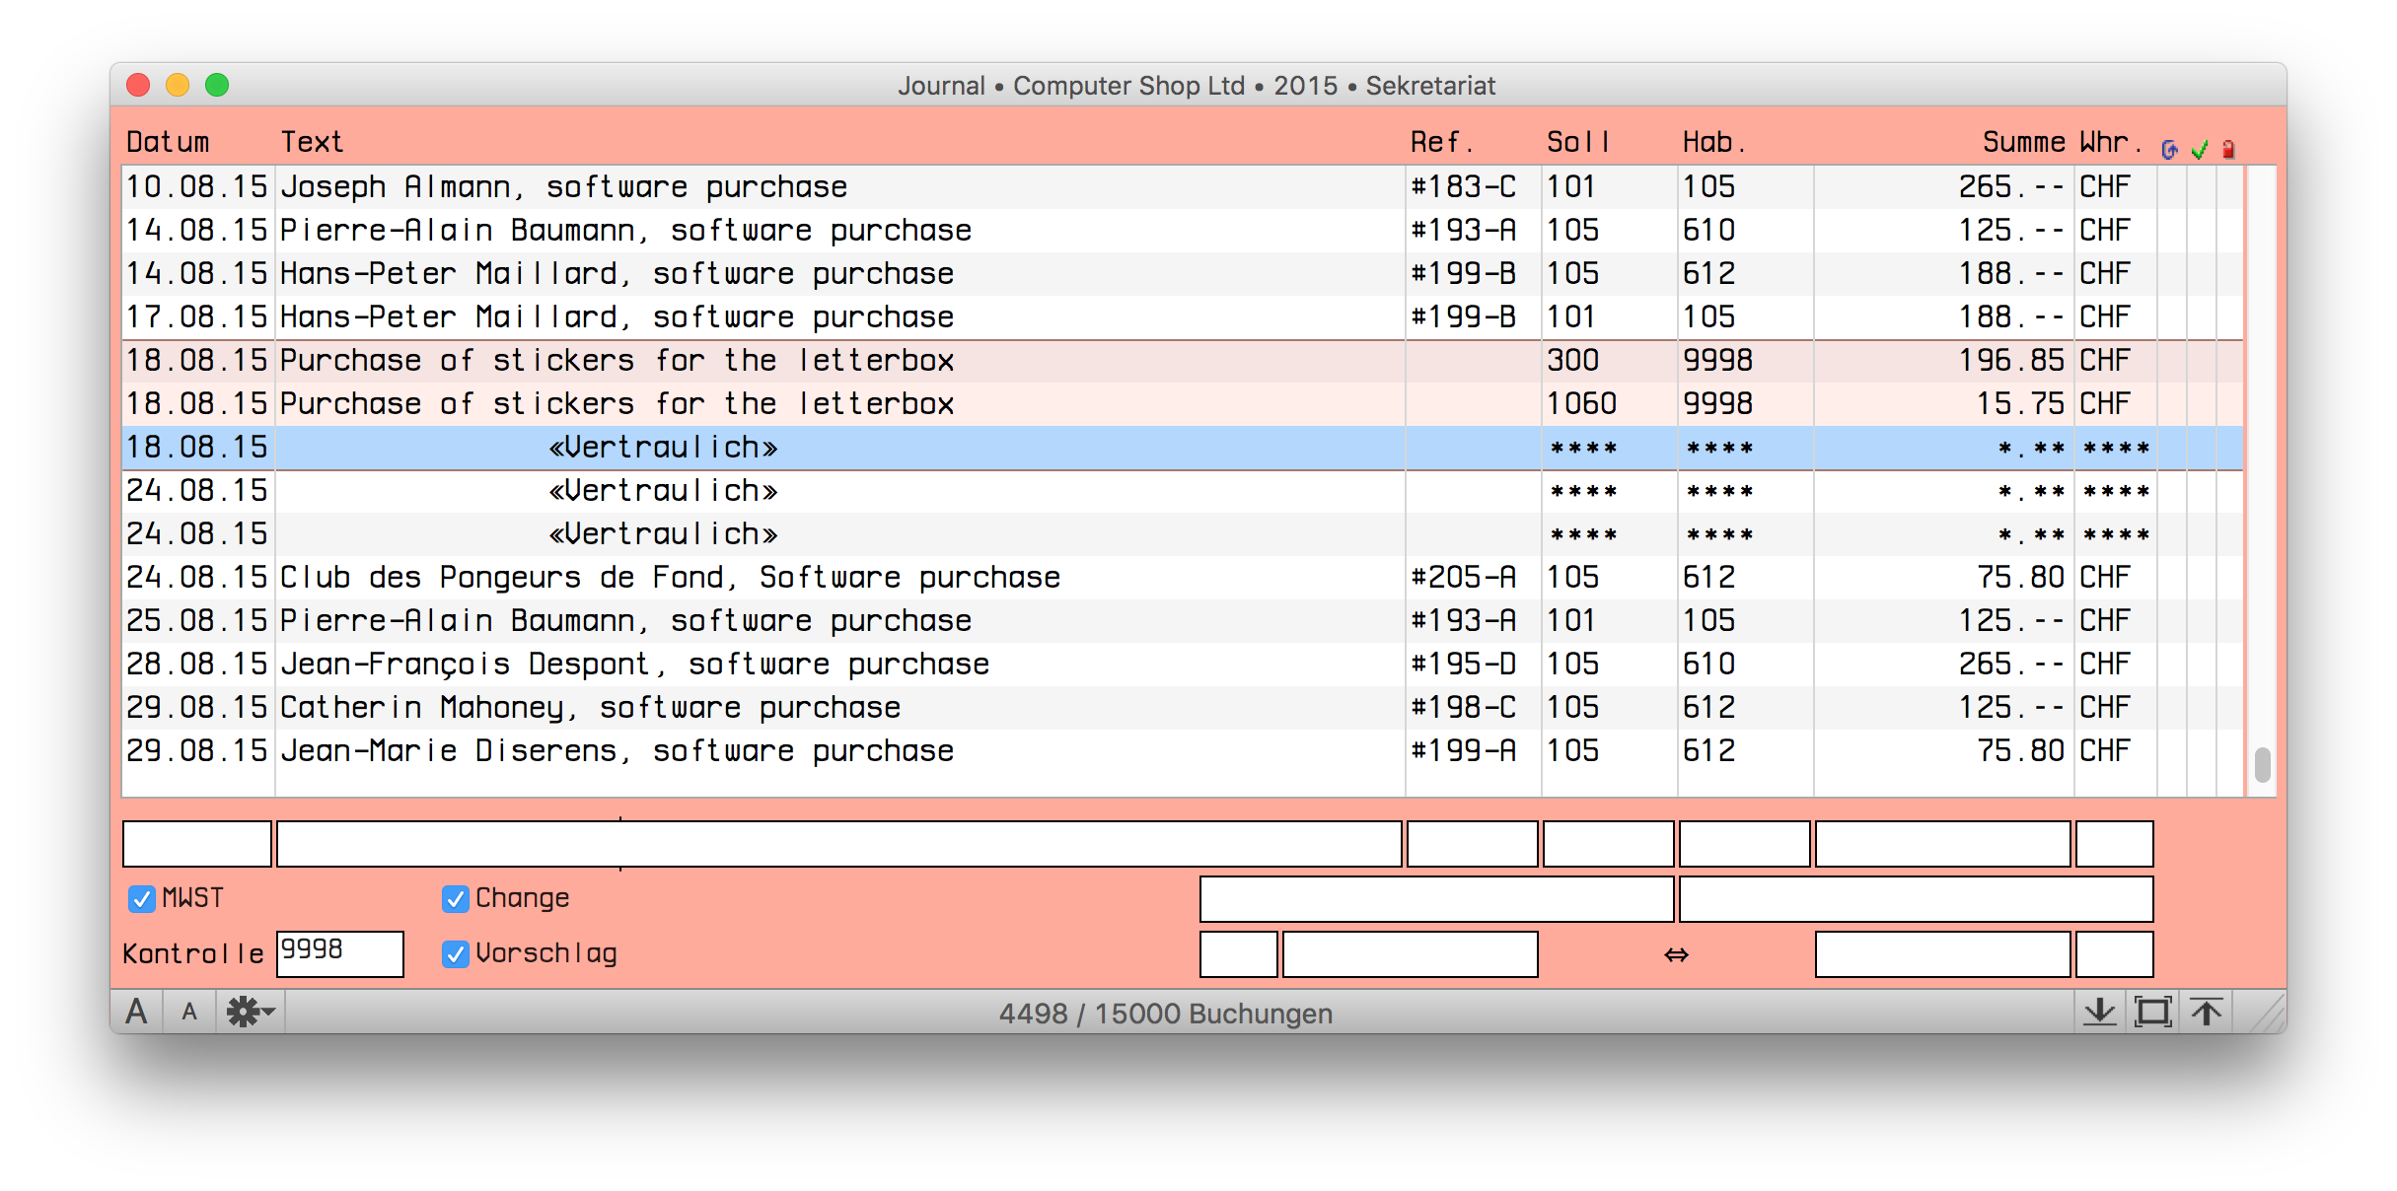Open the gear settings dropdown menu

(251, 1012)
